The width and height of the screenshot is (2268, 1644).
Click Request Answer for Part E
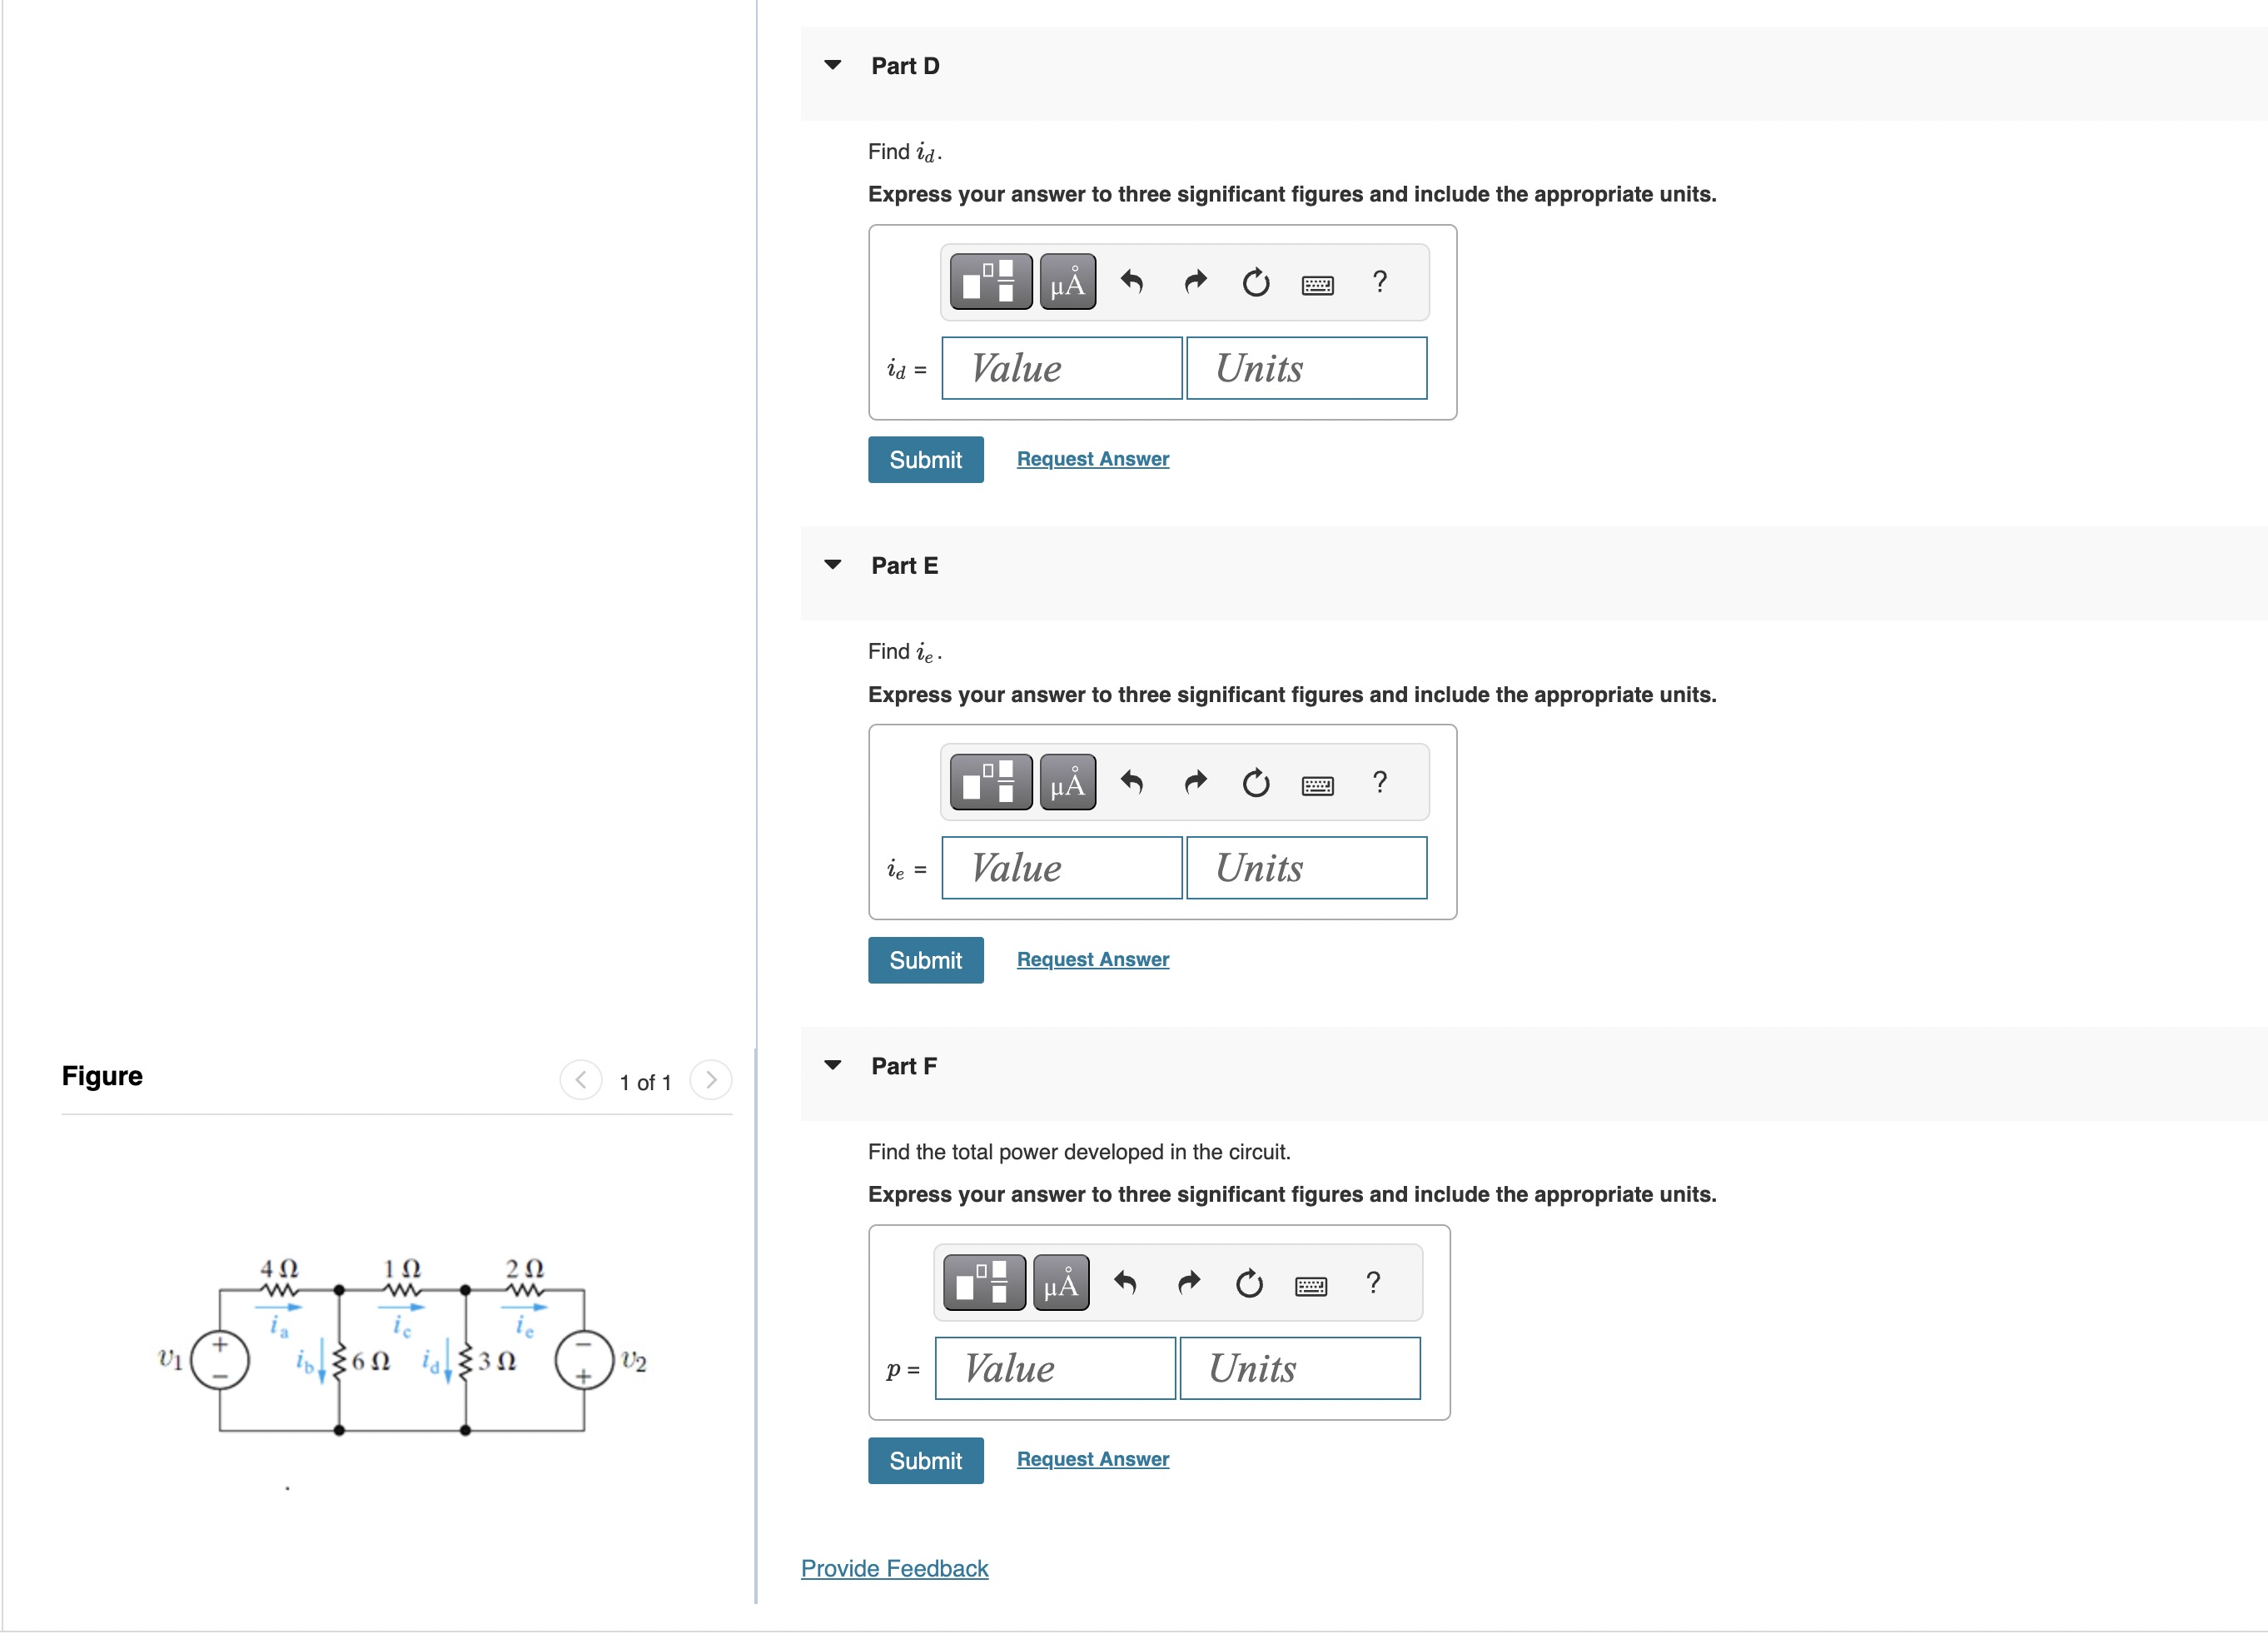point(1092,958)
